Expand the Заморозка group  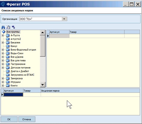tap(3, 78)
